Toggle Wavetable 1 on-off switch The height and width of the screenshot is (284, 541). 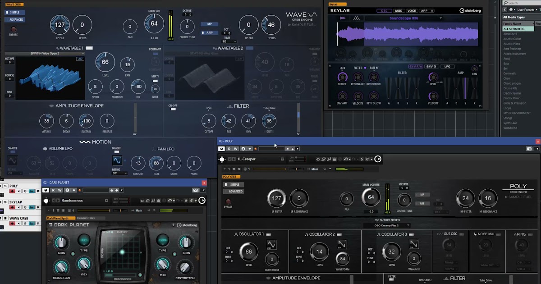coord(89,48)
